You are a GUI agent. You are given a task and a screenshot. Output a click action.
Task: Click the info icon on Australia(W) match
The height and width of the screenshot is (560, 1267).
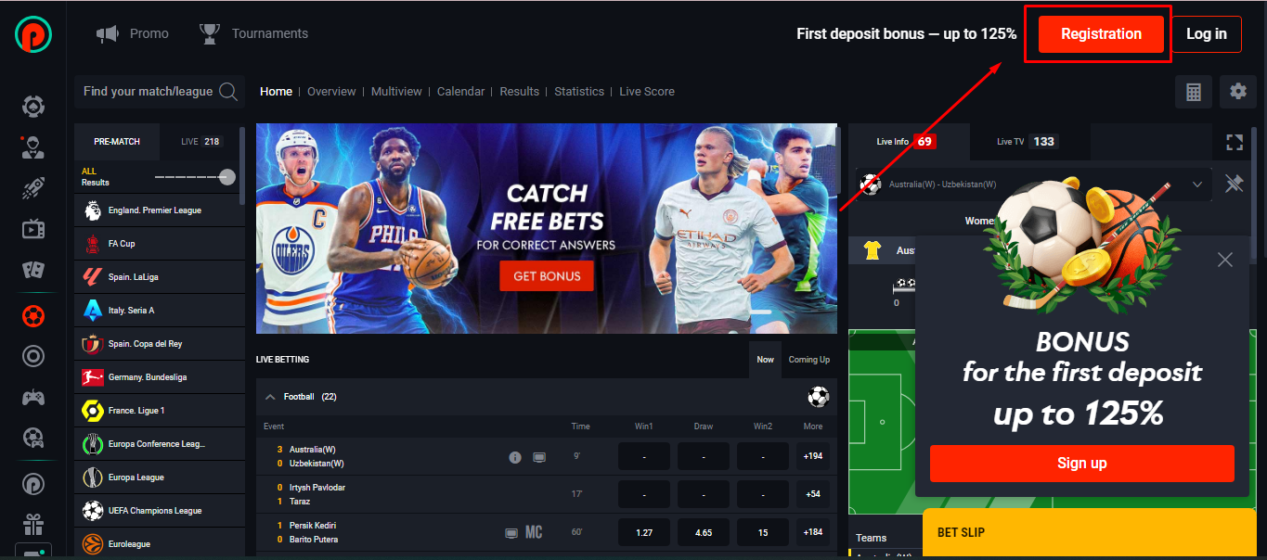(515, 457)
